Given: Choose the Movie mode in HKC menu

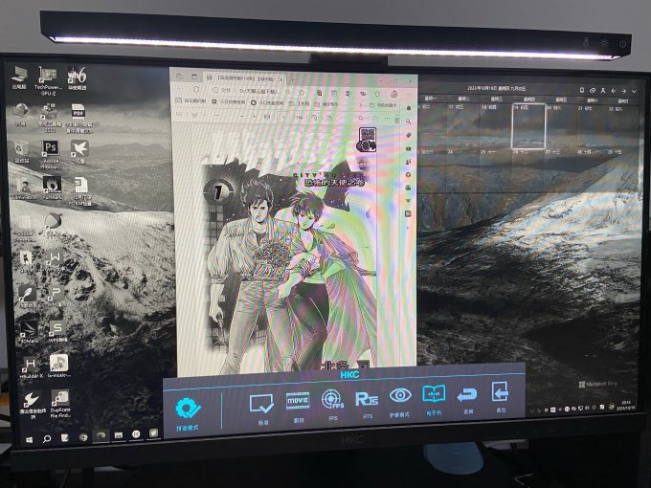Looking at the screenshot, I should pyautogui.click(x=298, y=402).
